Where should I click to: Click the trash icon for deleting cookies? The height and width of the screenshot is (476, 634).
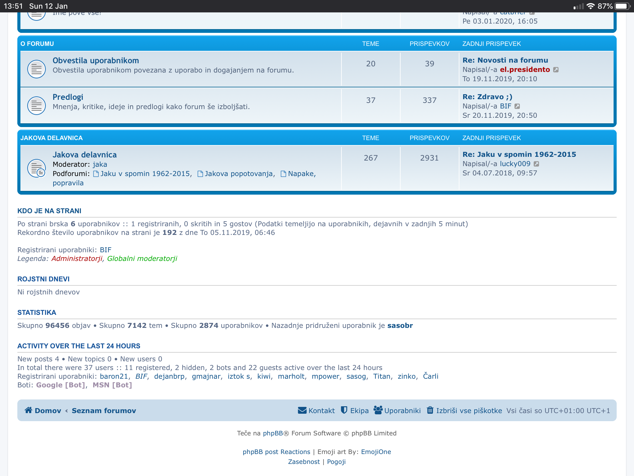click(x=430, y=410)
